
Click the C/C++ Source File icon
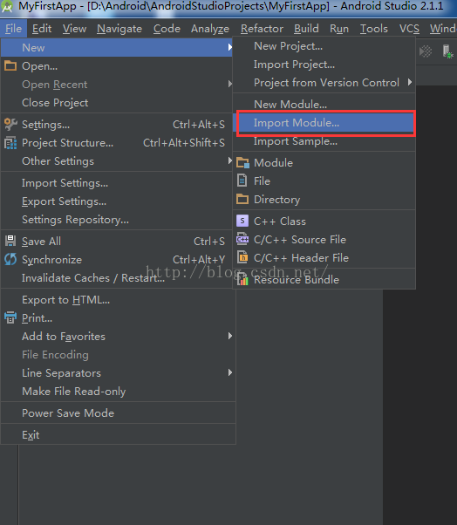[x=242, y=239]
